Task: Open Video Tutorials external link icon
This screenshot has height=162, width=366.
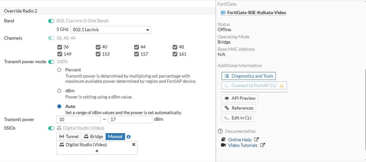Action: click(262, 145)
